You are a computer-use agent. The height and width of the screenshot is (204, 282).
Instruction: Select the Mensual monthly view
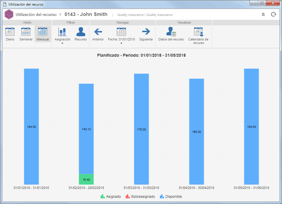coord(42,34)
